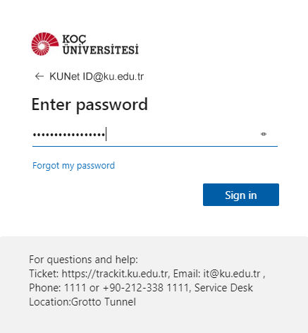308x333 pixels.
Task: Click the back arrow beside KUNet ID
Action: tap(39, 76)
